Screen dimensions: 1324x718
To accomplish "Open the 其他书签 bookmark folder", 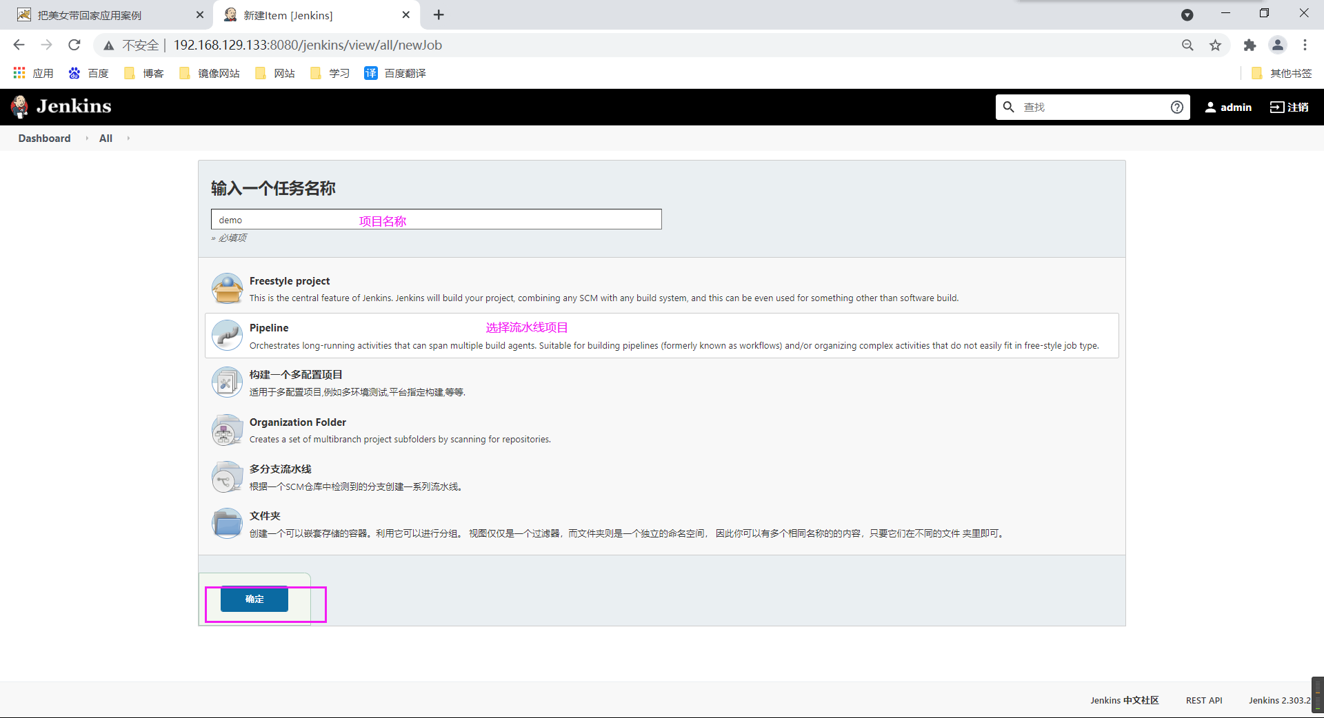I will [1281, 73].
